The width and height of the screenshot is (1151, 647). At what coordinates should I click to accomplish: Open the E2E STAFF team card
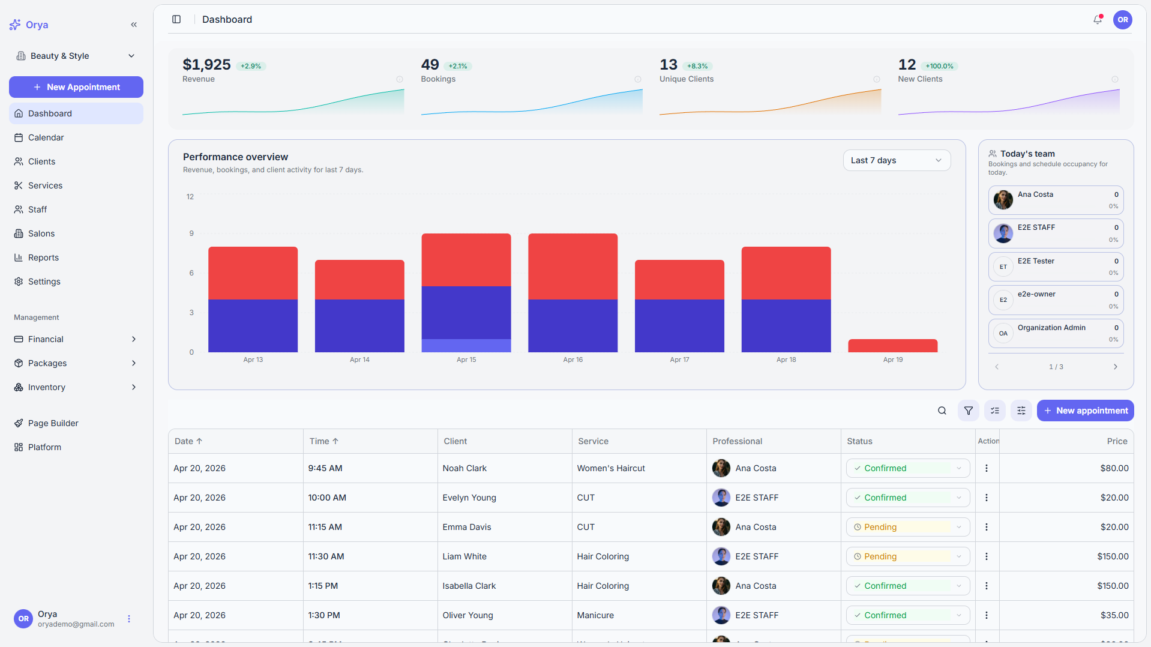point(1056,233)
